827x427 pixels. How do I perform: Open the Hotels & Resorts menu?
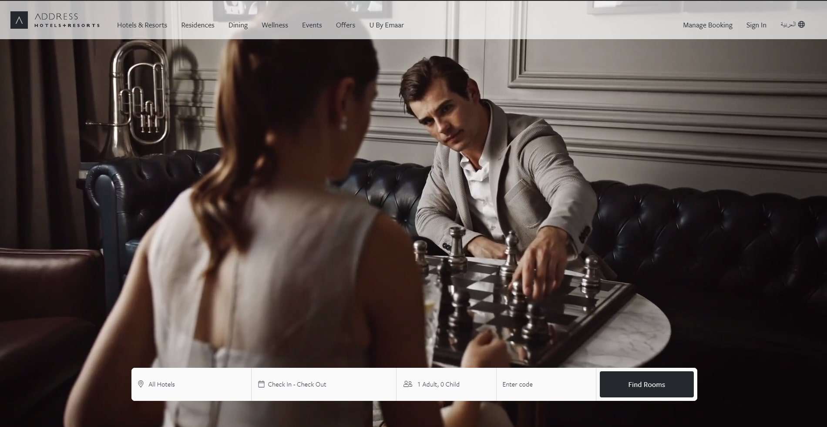pyautogui.click(x=142, y=25)
